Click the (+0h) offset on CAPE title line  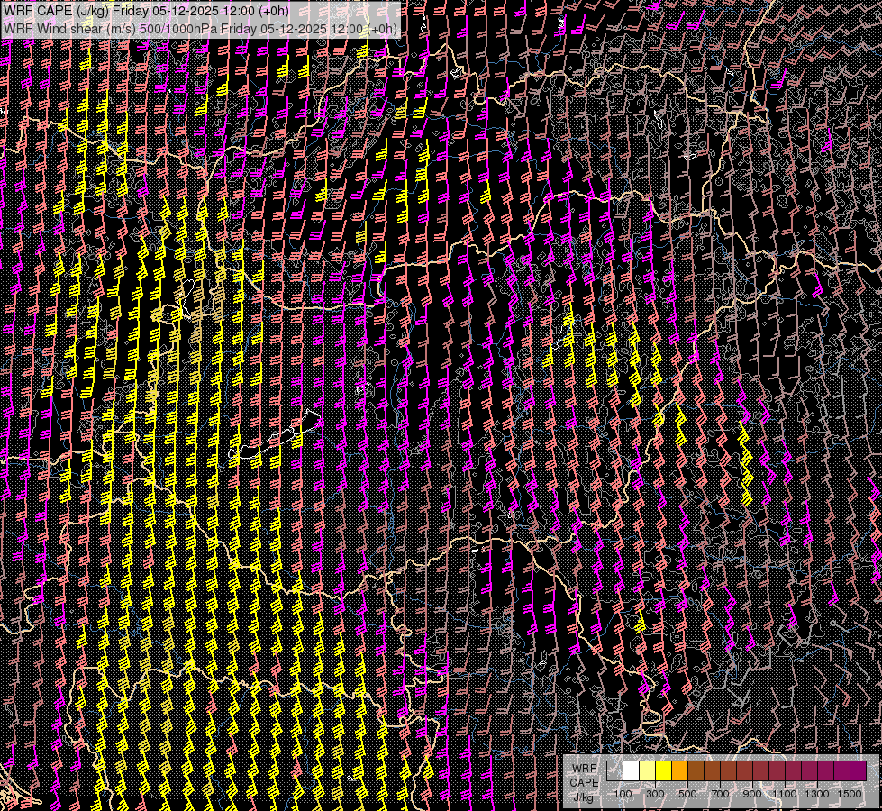(x=274, y=10)
